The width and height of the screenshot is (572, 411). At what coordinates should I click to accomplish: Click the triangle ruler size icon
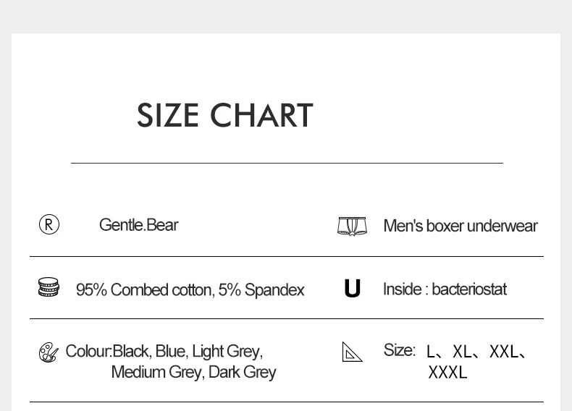[x=352, y=352]
